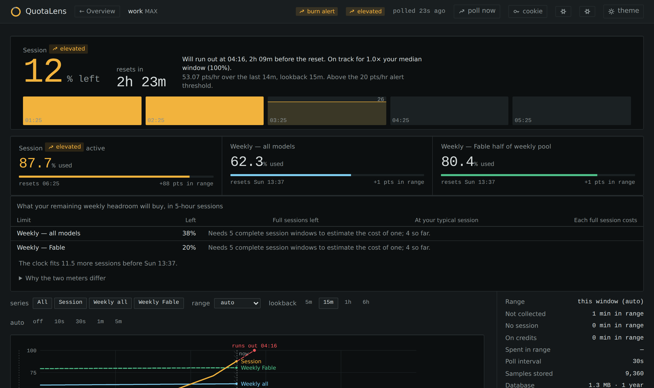Toggle the All series filter
The image size is (654, 388).
pos(42,303)
